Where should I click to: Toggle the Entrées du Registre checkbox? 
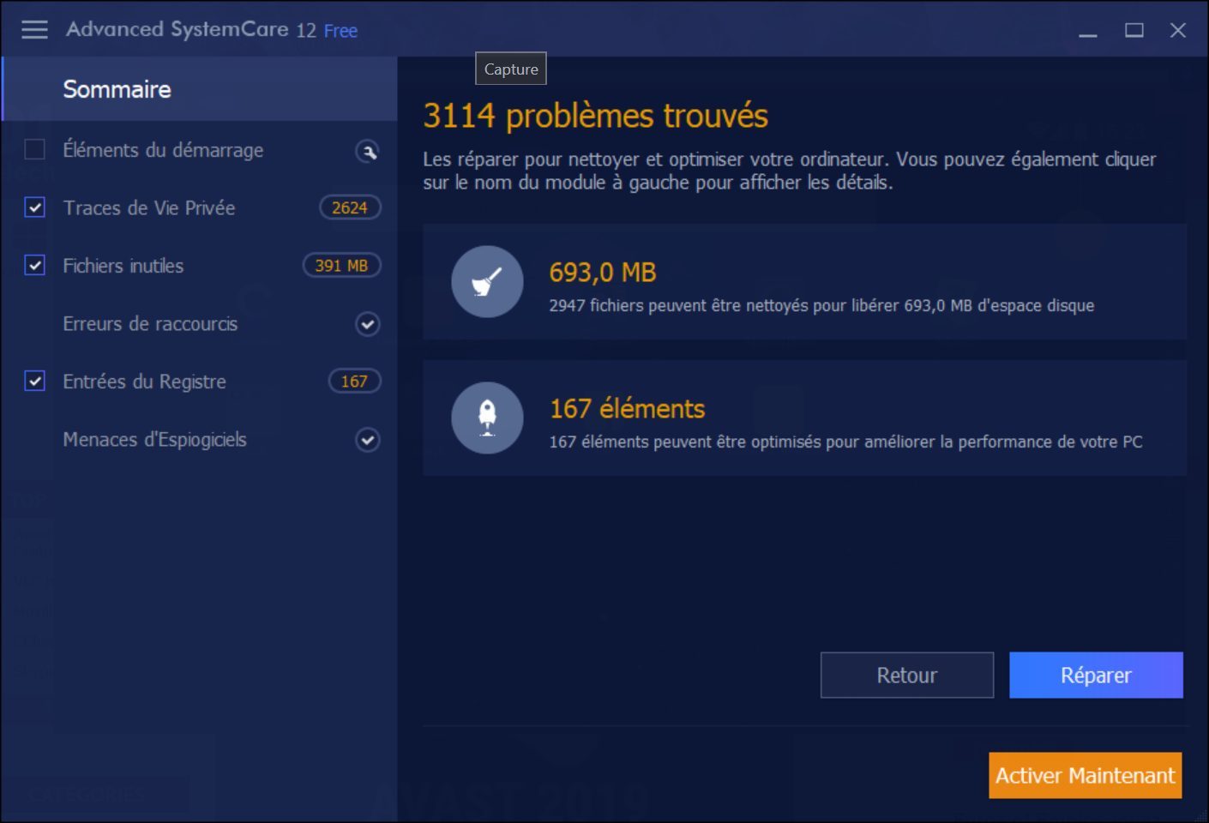tap(35, 381)
